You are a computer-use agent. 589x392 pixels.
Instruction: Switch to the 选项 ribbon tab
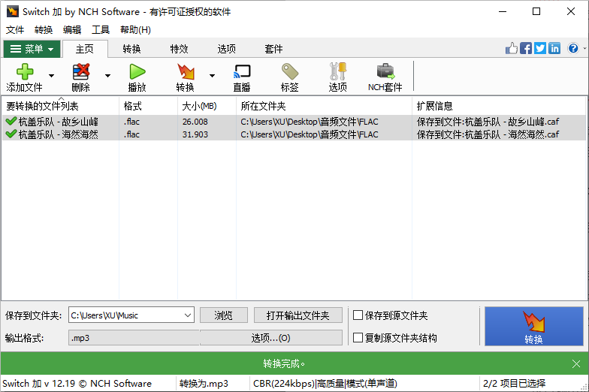[x=227, y=49]
